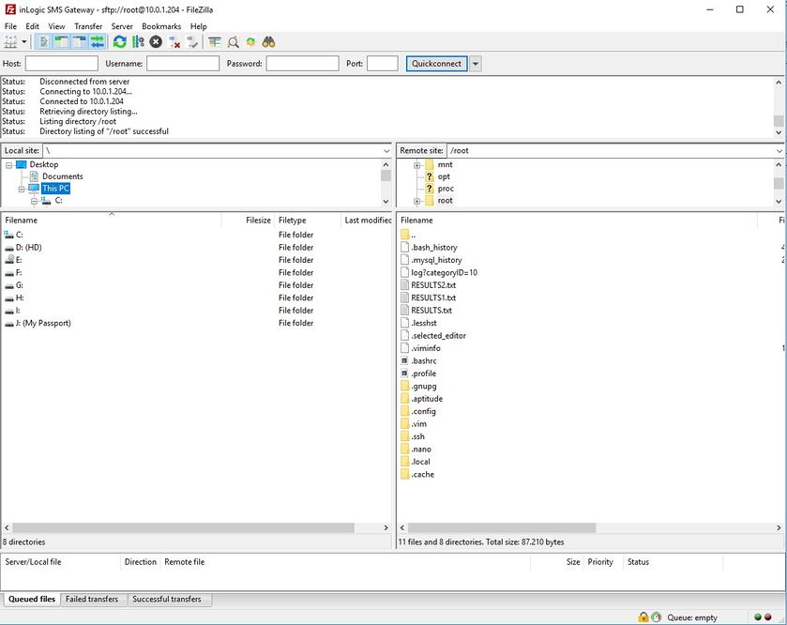Open the directory listing filters icon
787x625 pixels.
(x=215, y=42)
